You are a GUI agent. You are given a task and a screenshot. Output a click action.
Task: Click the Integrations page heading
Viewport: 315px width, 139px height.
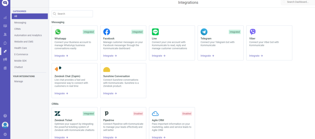[x=188, y=2]
